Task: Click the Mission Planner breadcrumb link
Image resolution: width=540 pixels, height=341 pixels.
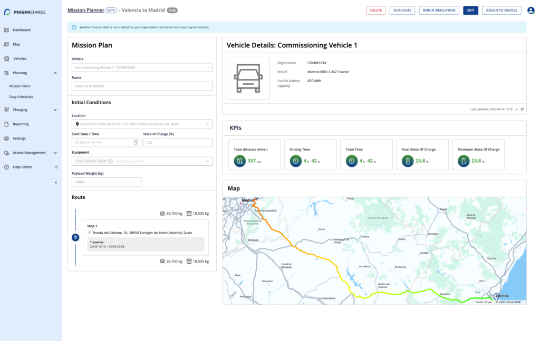Action: [86, 10]
